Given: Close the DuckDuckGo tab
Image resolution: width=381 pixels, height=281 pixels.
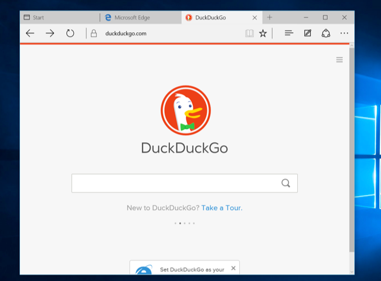Looking at the screenshot, I should point(254,18).
